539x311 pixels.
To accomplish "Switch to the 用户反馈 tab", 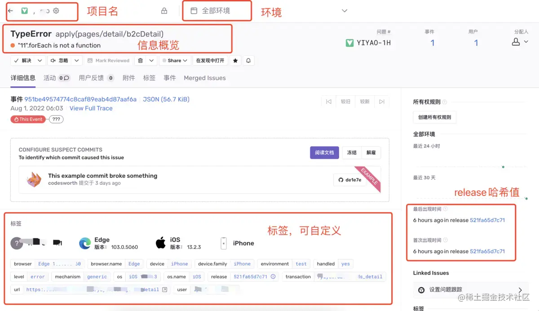I will [x=96, y=78].
